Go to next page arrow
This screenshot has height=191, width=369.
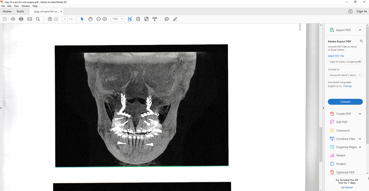tap(56, 19)
